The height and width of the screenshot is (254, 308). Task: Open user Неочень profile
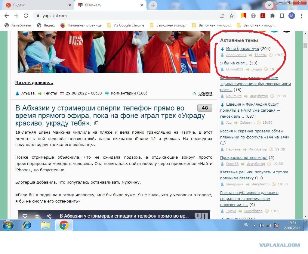tap(233, 149)
